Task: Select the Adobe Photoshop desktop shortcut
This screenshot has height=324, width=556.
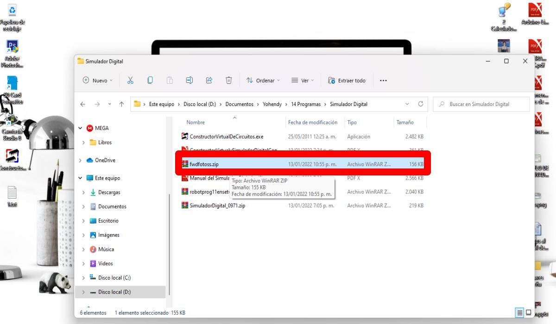Action: [13, 54]
